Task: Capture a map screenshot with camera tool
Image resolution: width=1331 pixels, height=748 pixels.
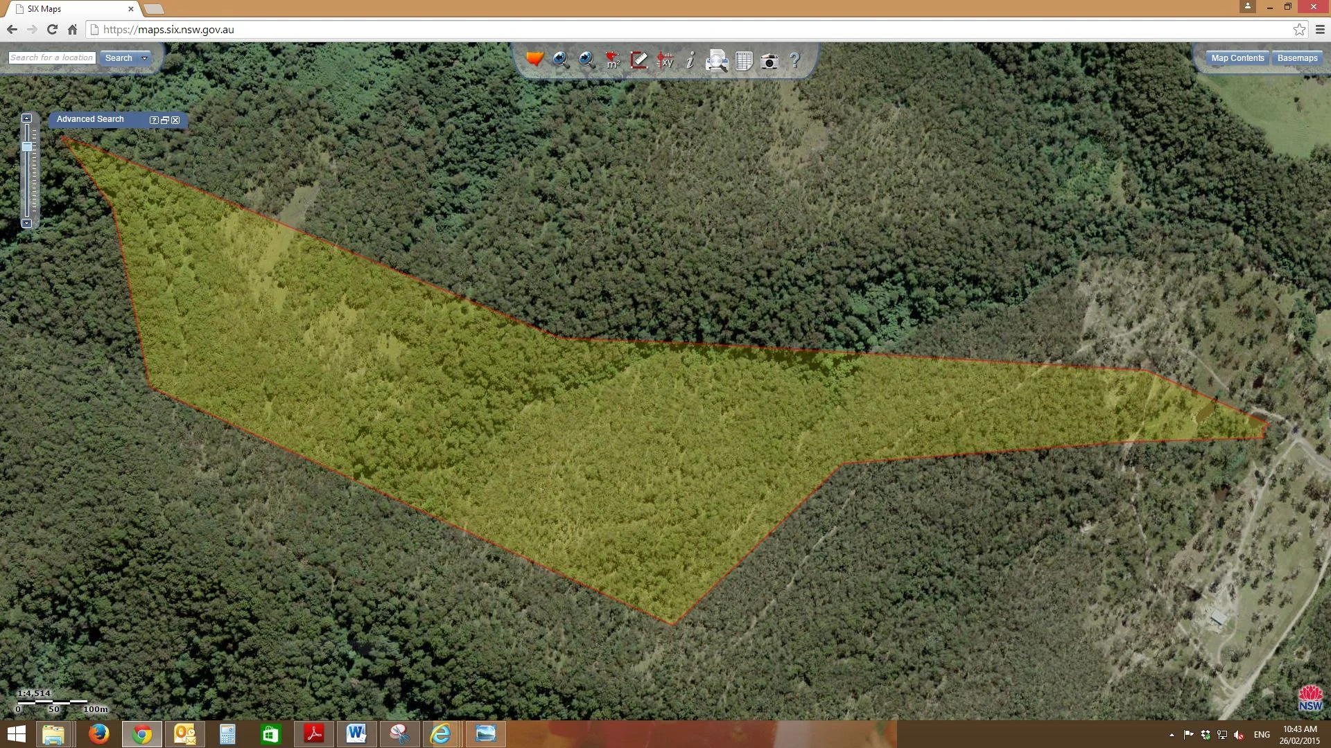Action: point(769,60)
